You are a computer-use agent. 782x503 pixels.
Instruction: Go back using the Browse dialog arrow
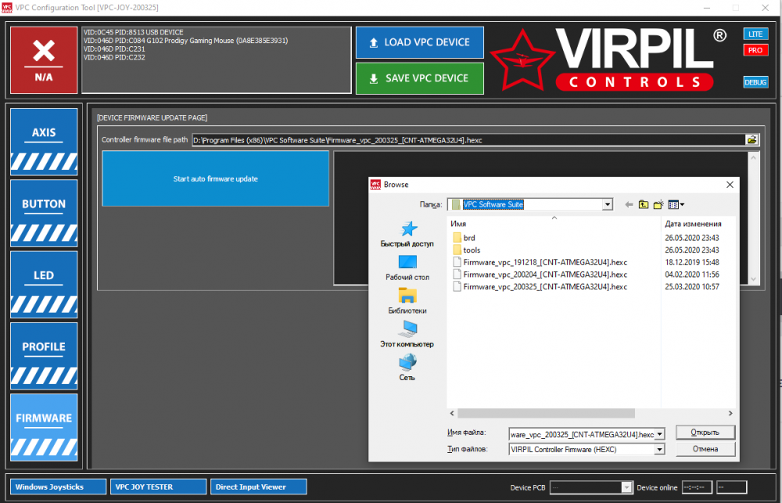[x=629, y=205]
